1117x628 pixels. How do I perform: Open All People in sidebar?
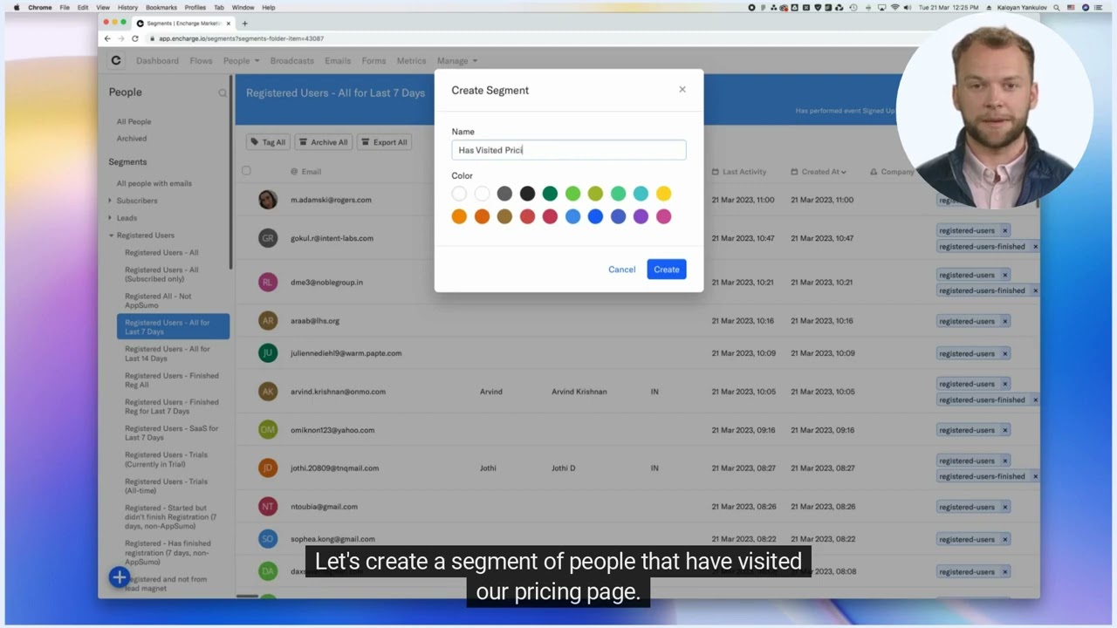(x=134, y=122)
